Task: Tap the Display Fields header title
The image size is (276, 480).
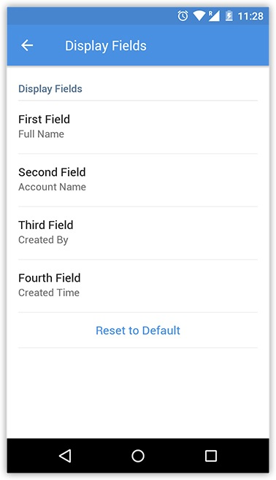Action: (106, 46)
